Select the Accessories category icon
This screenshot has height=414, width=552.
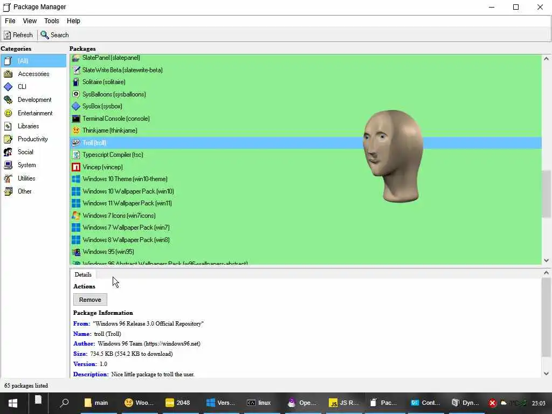tap(8, 74)
